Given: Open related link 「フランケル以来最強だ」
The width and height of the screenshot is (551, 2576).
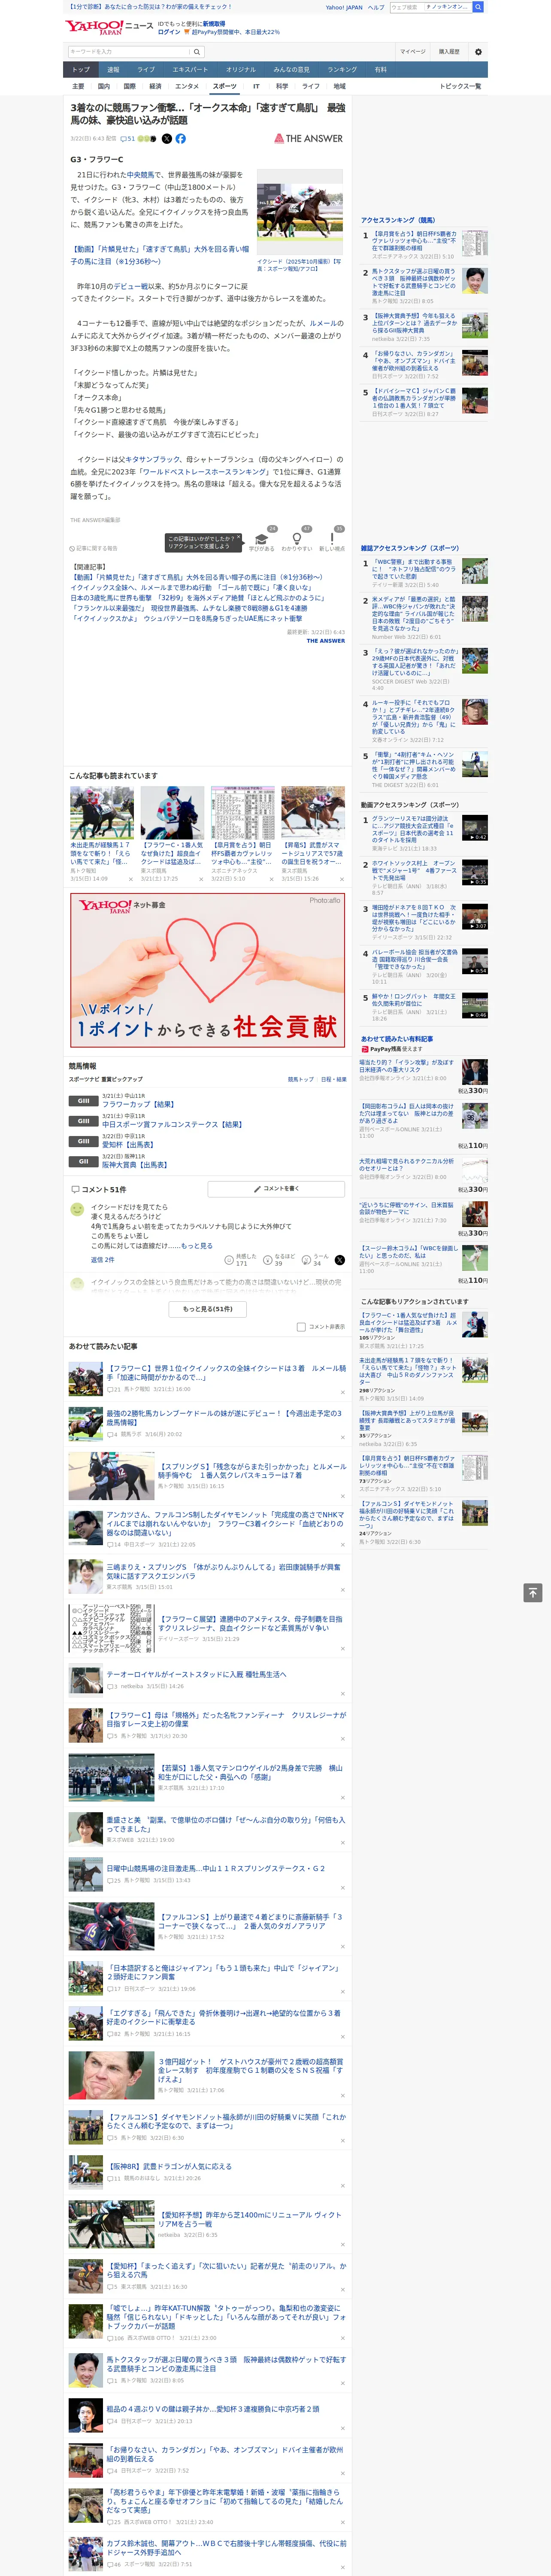Looking at the screenshot, I should [x=188, y=608].
